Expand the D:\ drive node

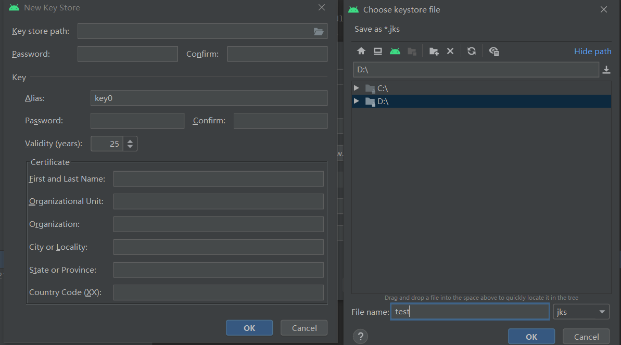(357, 101)
